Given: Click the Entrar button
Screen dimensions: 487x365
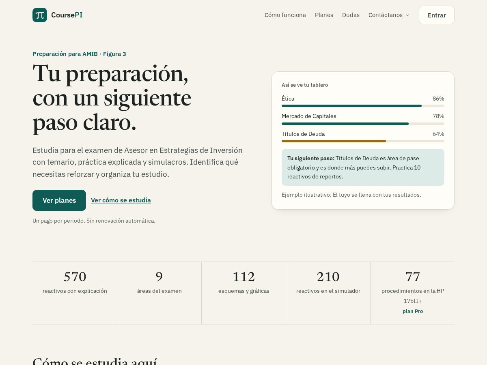Looking at the screenshot, I should tap(437, 15).
